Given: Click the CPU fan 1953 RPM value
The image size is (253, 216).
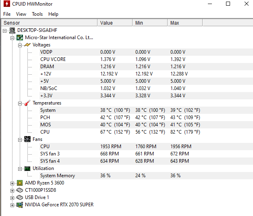Looking at the screenshot, I should tap(111, 147).
